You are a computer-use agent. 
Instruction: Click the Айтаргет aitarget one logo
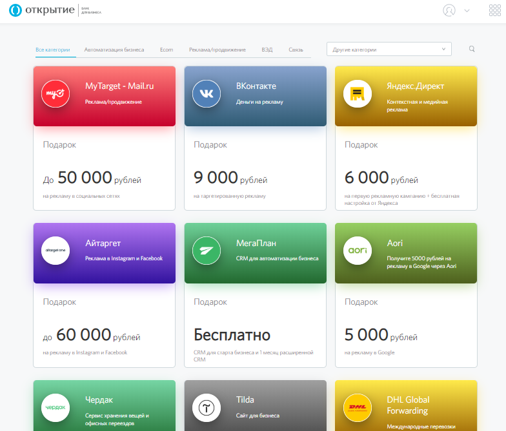tap(56, 251)
